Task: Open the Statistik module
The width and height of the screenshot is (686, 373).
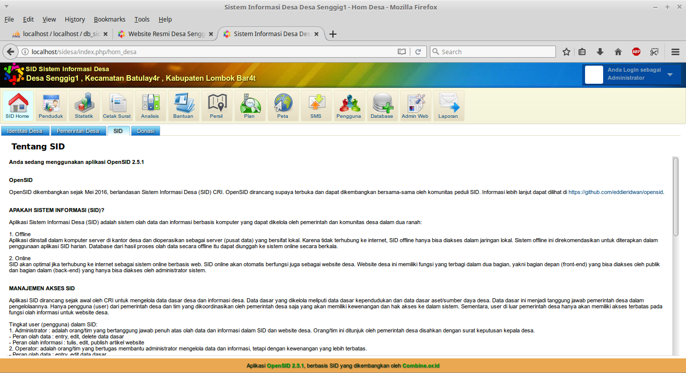Action: (84, 106)
